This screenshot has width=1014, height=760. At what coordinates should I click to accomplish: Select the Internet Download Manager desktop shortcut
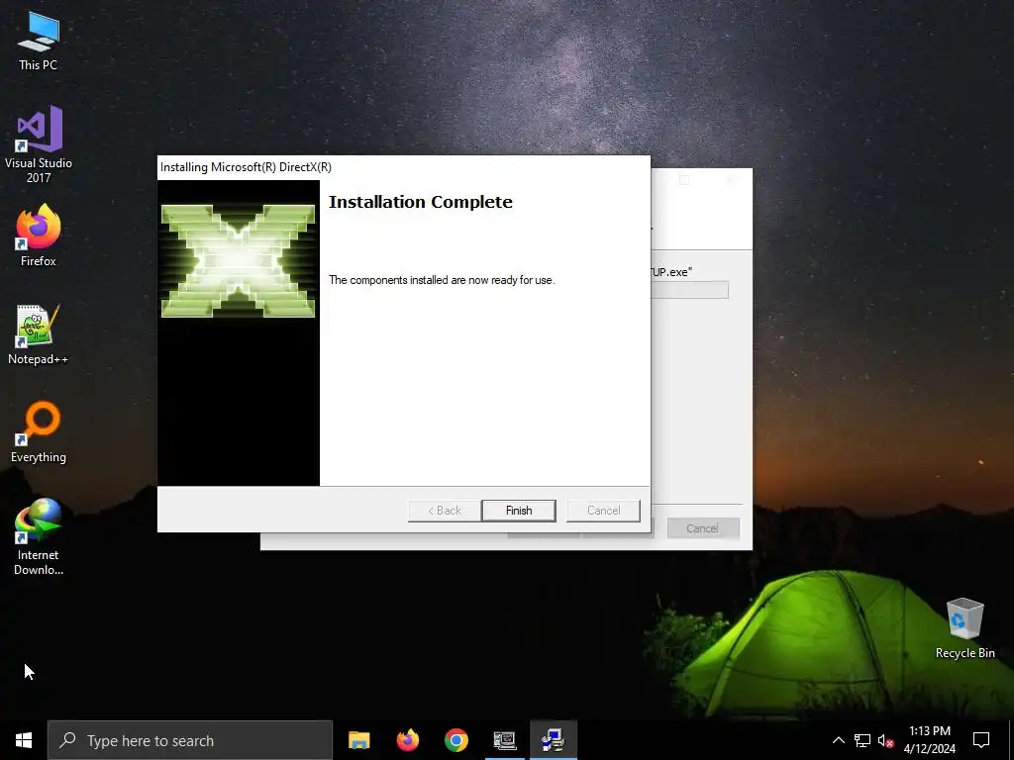click(x=39, y=536)
